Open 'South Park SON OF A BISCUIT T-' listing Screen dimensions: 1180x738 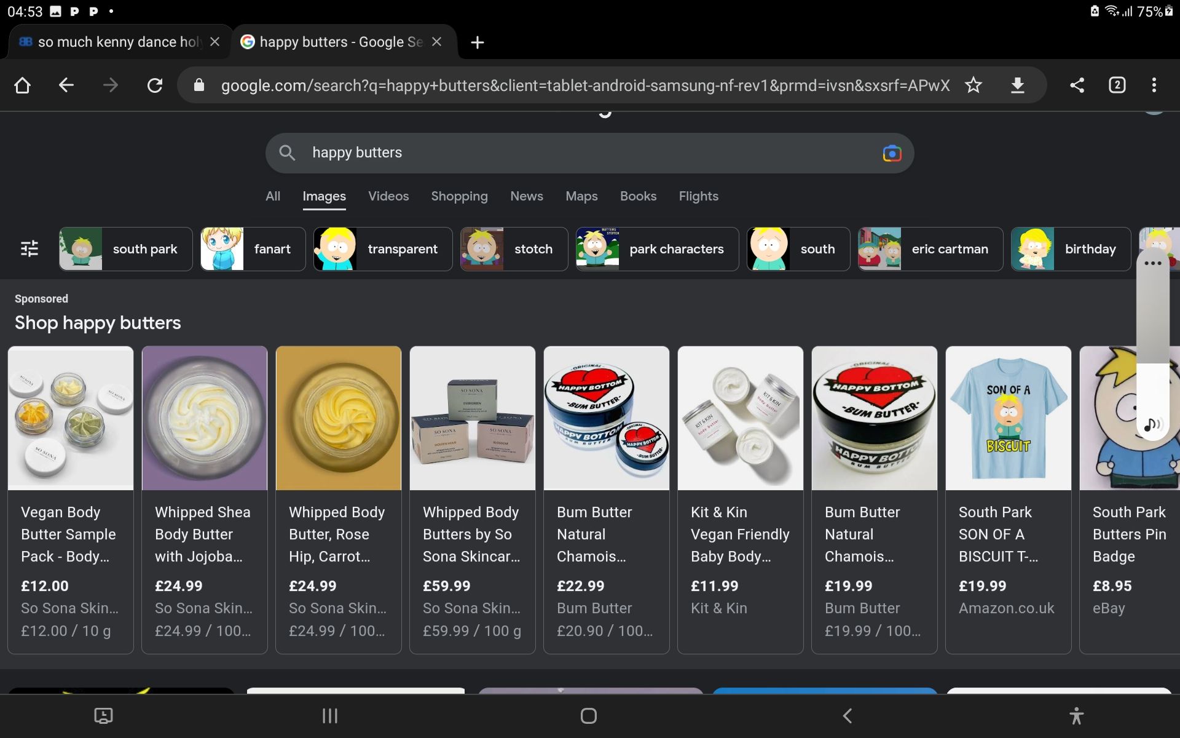coord(999,534)
